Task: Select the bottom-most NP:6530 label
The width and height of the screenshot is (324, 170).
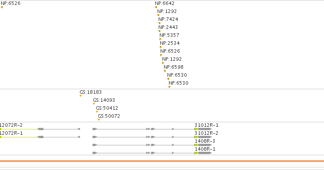Action: pos(179,83)
